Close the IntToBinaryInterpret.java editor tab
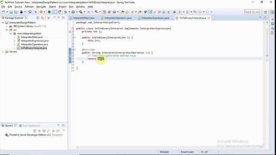This screenshot has height=155, width=276. click(x=209, y=18)
